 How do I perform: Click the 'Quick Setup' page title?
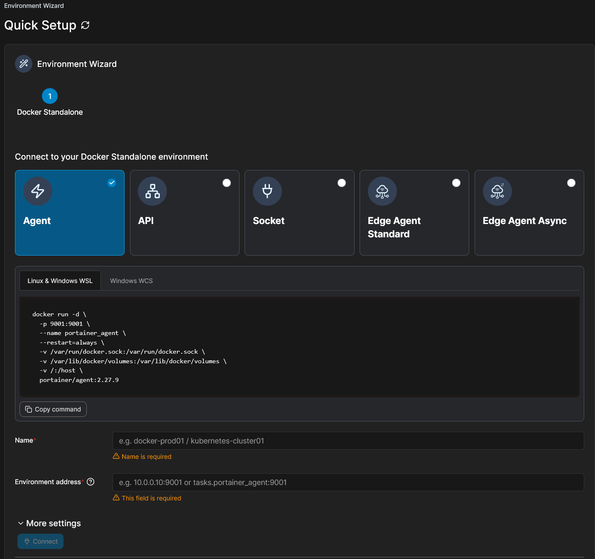coord(40,25)
